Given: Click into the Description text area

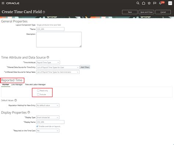Looking at the screenshot, I should (x=59, y=40).
